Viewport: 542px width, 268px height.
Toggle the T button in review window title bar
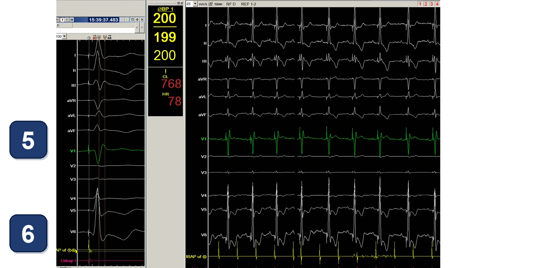pyautogui.click(x=62, y=20)
